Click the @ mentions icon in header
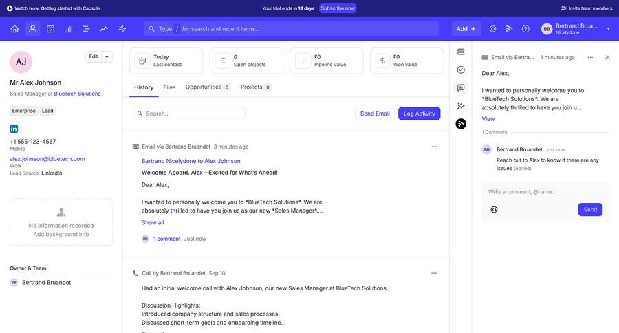The height and width of the screenshot is (333, 619). [492, 29]
